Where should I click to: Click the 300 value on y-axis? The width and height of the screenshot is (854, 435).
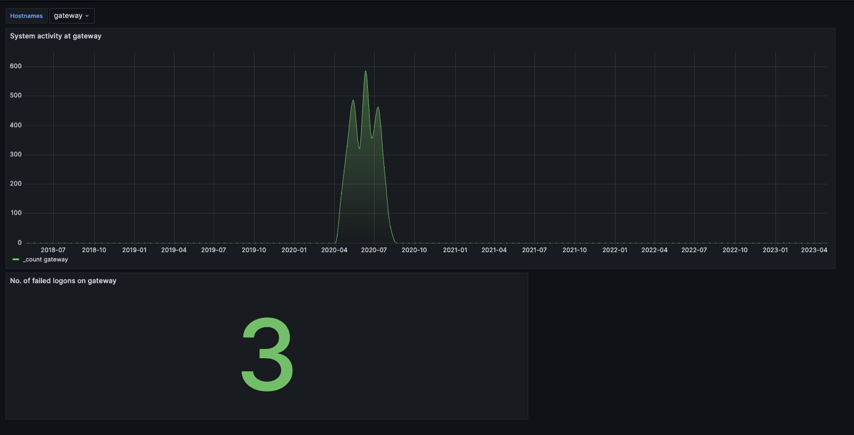pos(16,154)
